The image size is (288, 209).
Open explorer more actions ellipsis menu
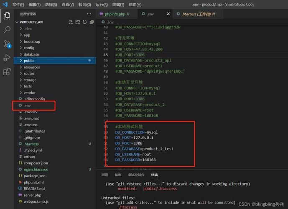pos(89,14)
